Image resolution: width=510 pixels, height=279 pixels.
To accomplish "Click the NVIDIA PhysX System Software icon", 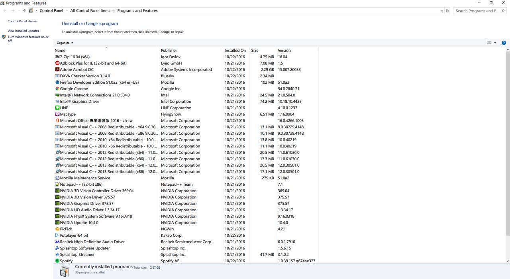I will 57,216.
